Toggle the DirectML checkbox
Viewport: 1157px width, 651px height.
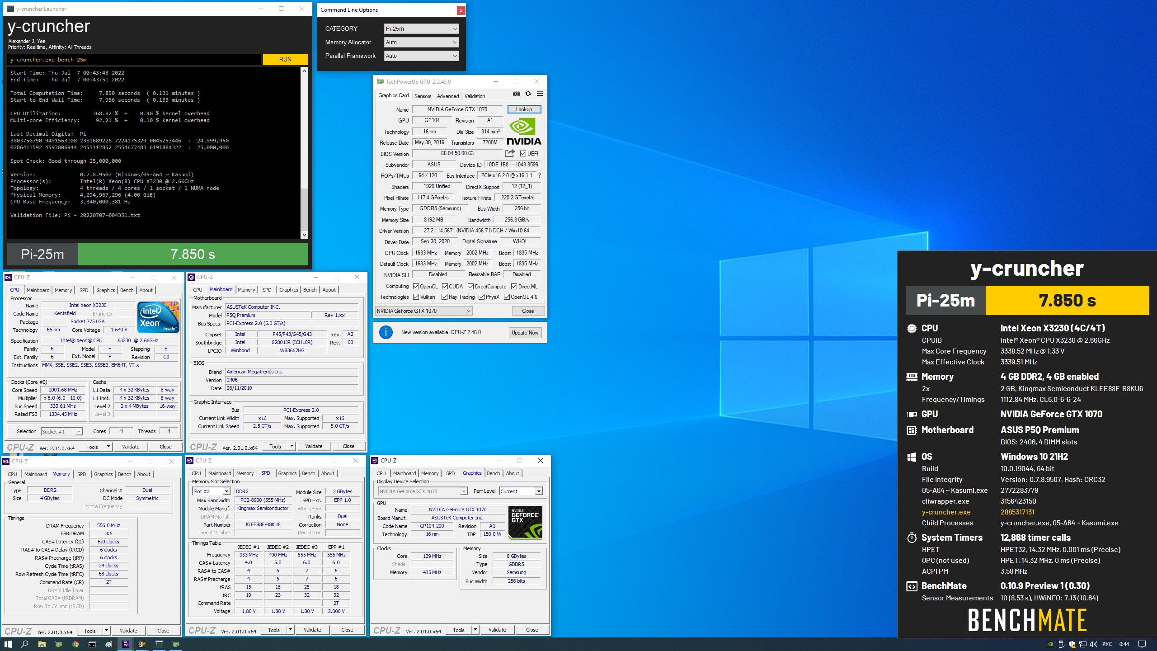pos(514,286)
